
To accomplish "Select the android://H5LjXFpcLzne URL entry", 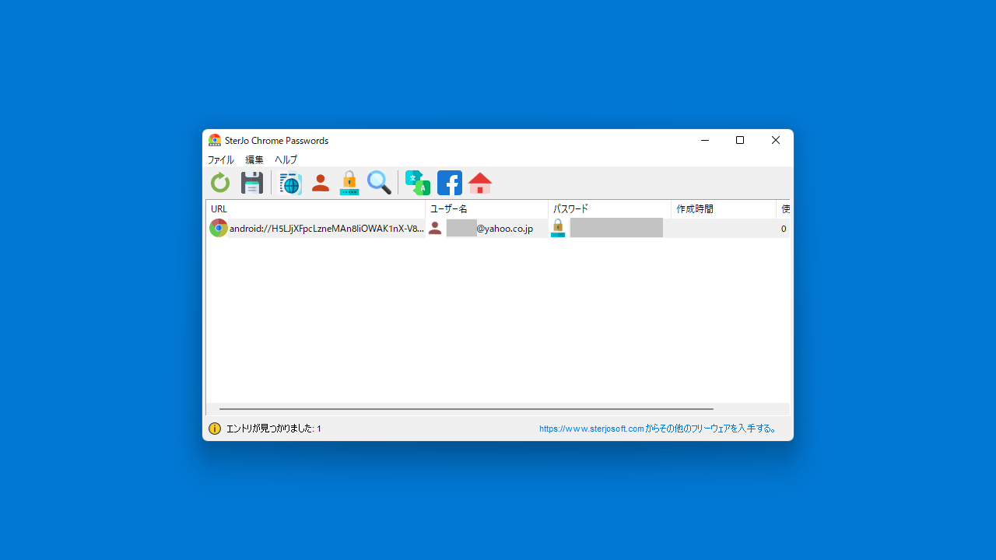I will [x=327, y=229].
